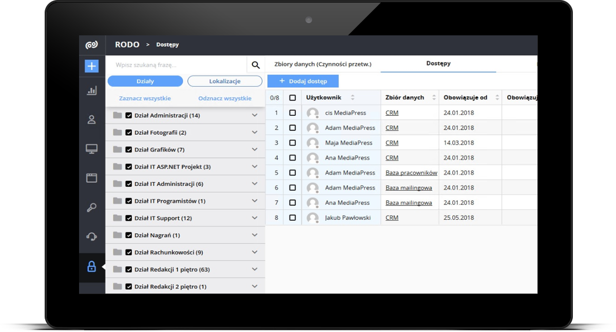Switch to the Zbiory danych (Czynności przetw.) tab
Viewport: 616px width, 332px height.
click(323, 64)
